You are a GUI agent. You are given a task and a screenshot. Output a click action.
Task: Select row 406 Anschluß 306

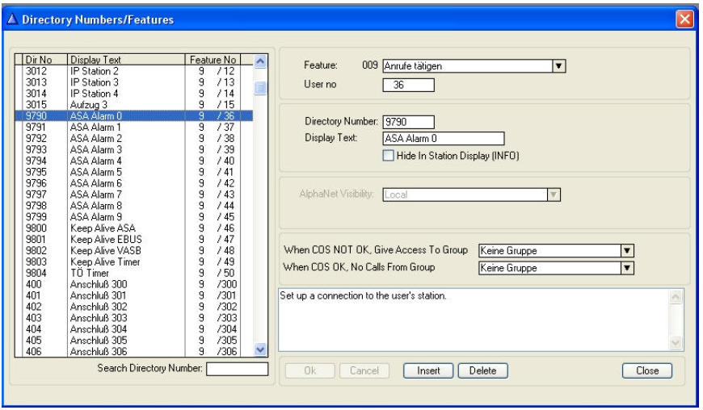(134, 351)
